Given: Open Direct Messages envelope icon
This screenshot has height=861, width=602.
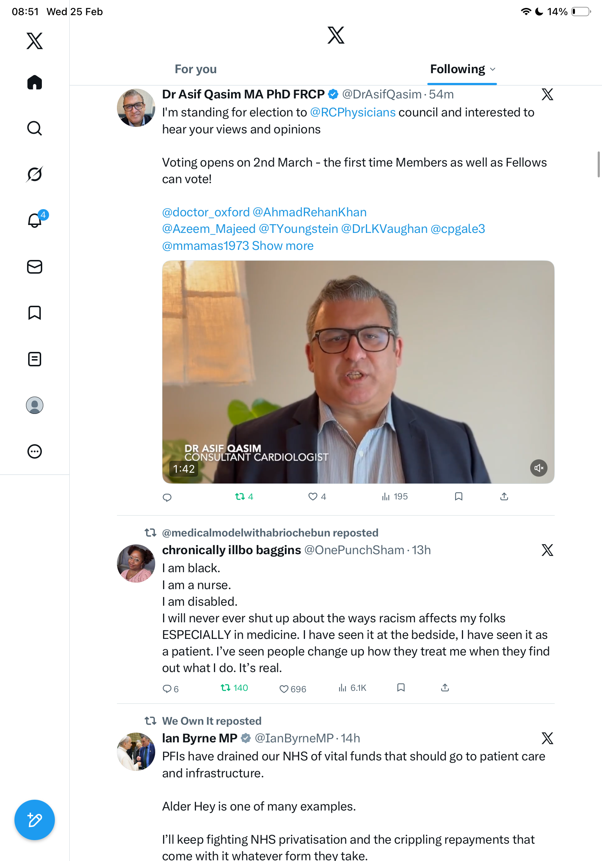Looking at the screenshot, I should (x=35, y=267).
